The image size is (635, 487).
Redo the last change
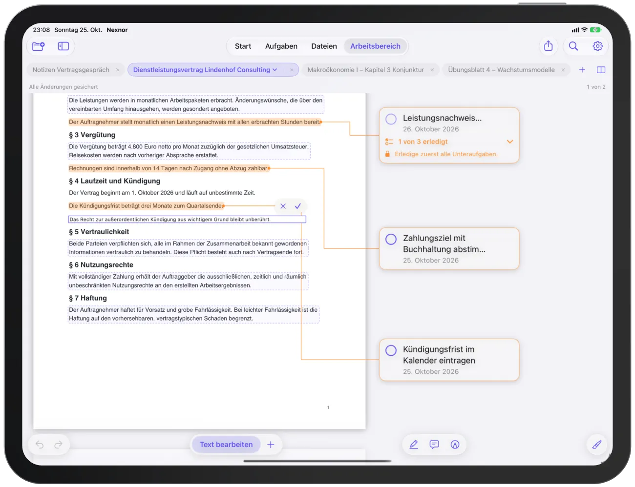(58, 445)
